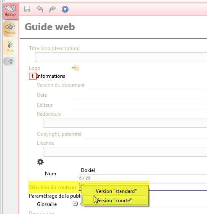The height and width of the screenshot is (214, 207).
Task: Click the Rédacteurs text box
Action: click(125, 123)
